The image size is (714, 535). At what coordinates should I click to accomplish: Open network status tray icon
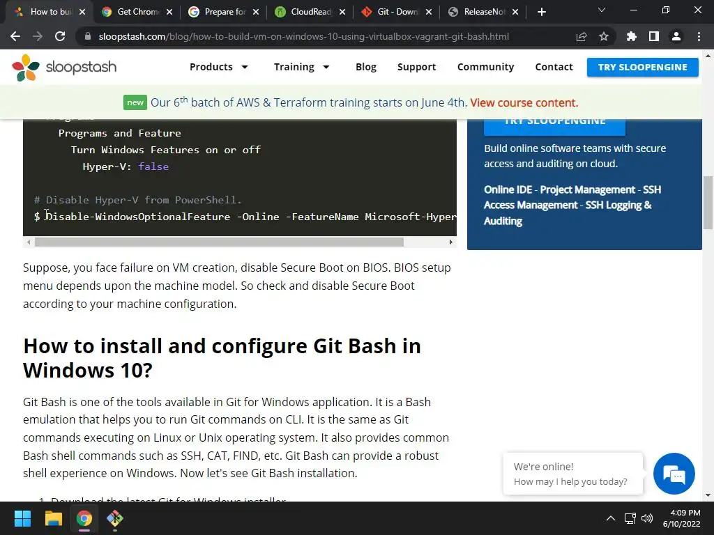(630, 518)
